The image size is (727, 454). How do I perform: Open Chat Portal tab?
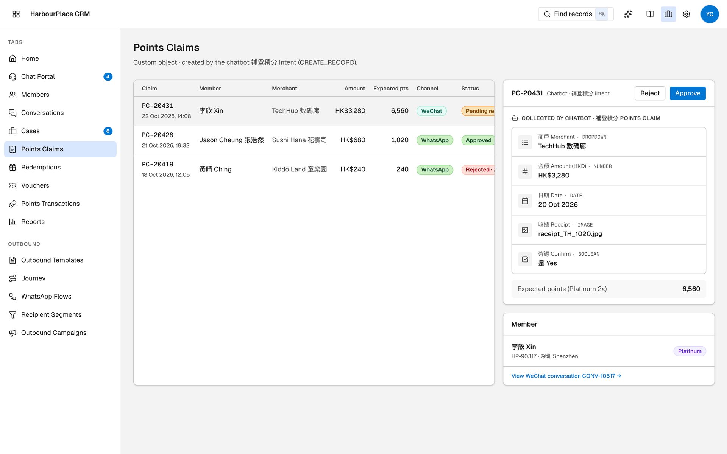60,76
